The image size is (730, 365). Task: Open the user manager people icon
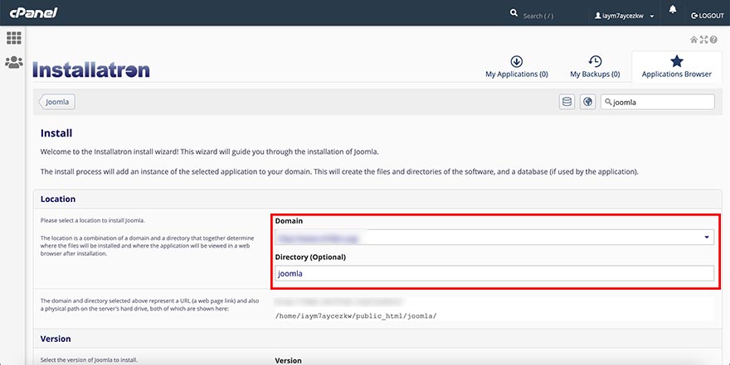pyautogui.click(x=13, y=62)
